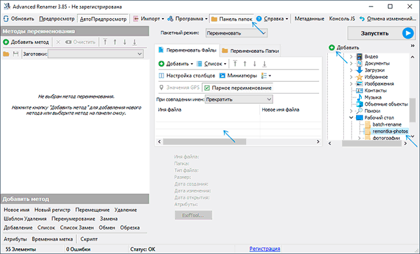Open Настройка столбцов column settings

point(187,75)
